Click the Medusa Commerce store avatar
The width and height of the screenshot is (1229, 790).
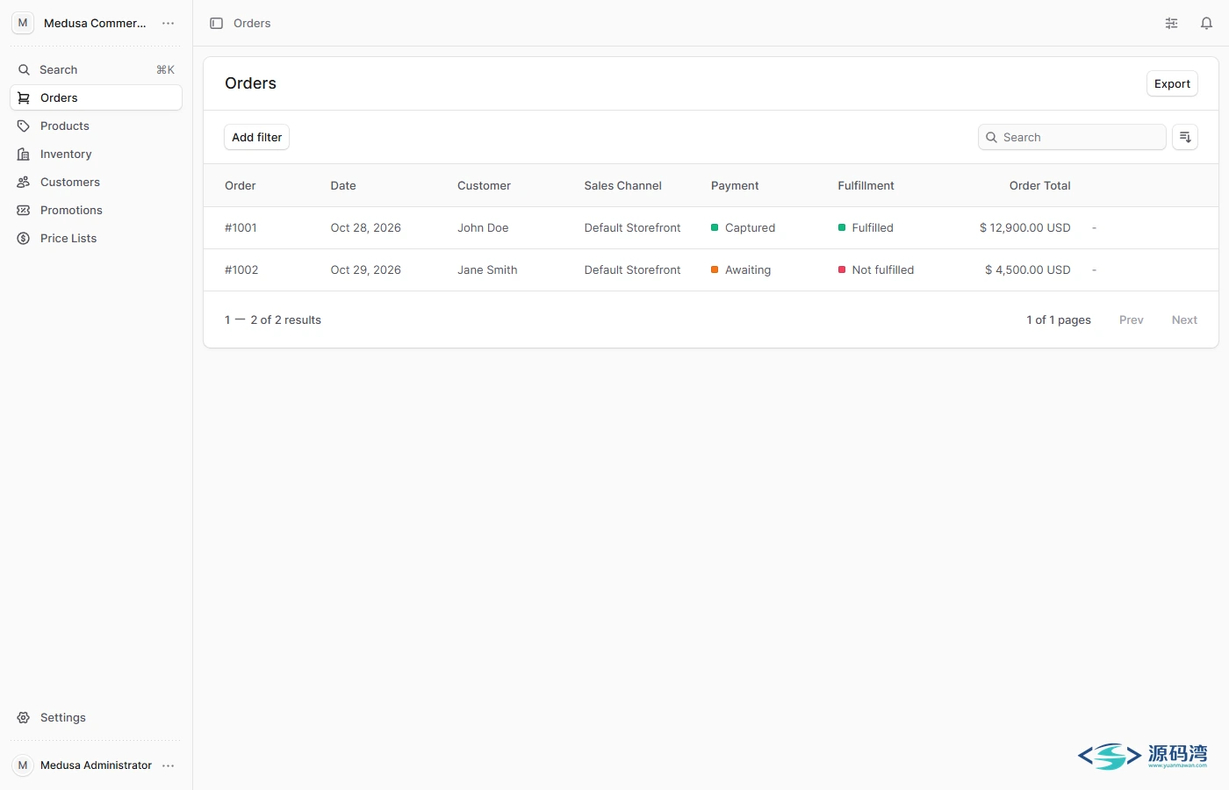pos(23,23)
